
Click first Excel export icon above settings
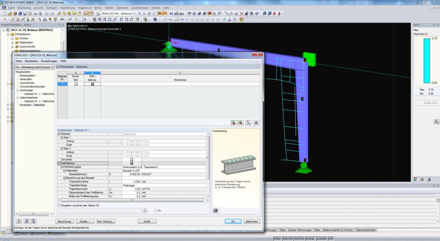coord(233,122)
